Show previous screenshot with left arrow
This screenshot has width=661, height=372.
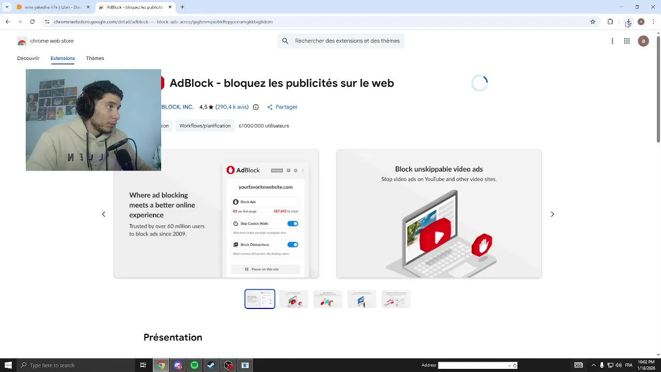point(103,214)
